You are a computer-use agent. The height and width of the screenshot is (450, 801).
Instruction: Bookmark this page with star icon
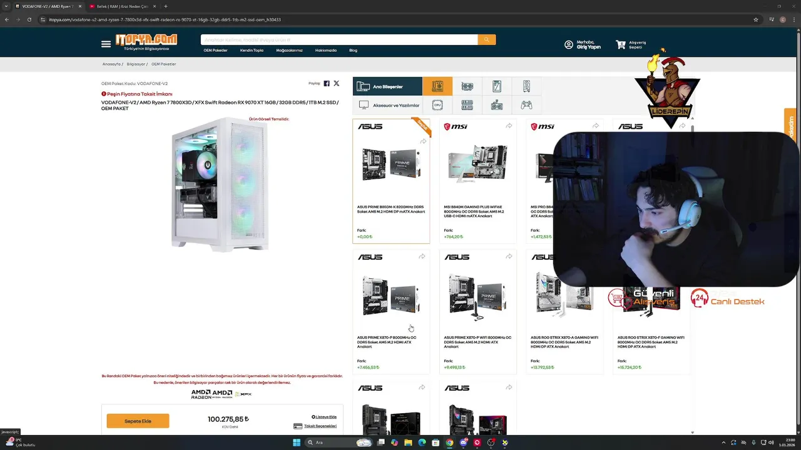(756, 19)
